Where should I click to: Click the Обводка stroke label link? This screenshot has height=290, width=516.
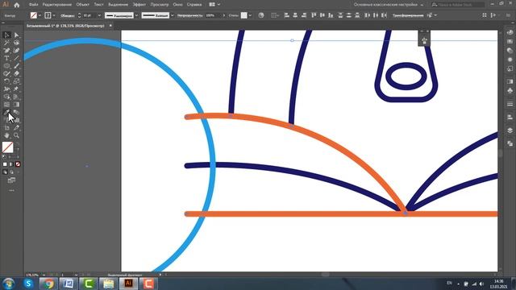[68, 15]
